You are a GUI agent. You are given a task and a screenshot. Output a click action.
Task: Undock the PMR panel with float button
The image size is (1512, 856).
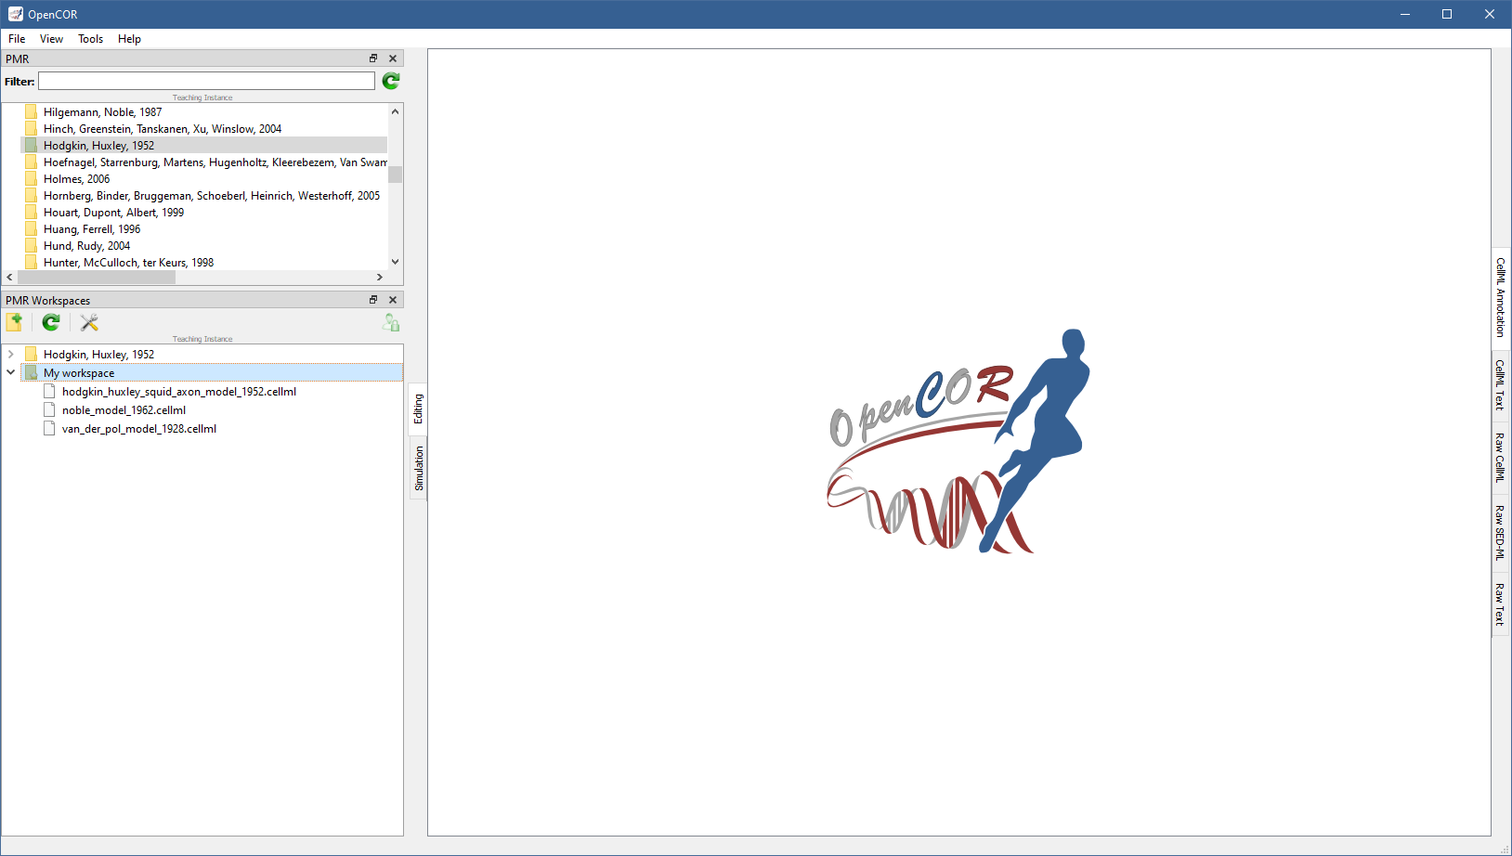pos(373,58)
